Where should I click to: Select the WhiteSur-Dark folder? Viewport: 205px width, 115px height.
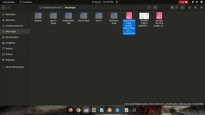click(x=114, y=18)
